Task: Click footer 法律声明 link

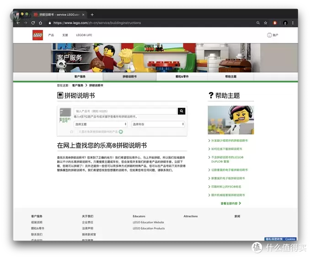Action: 88,228
